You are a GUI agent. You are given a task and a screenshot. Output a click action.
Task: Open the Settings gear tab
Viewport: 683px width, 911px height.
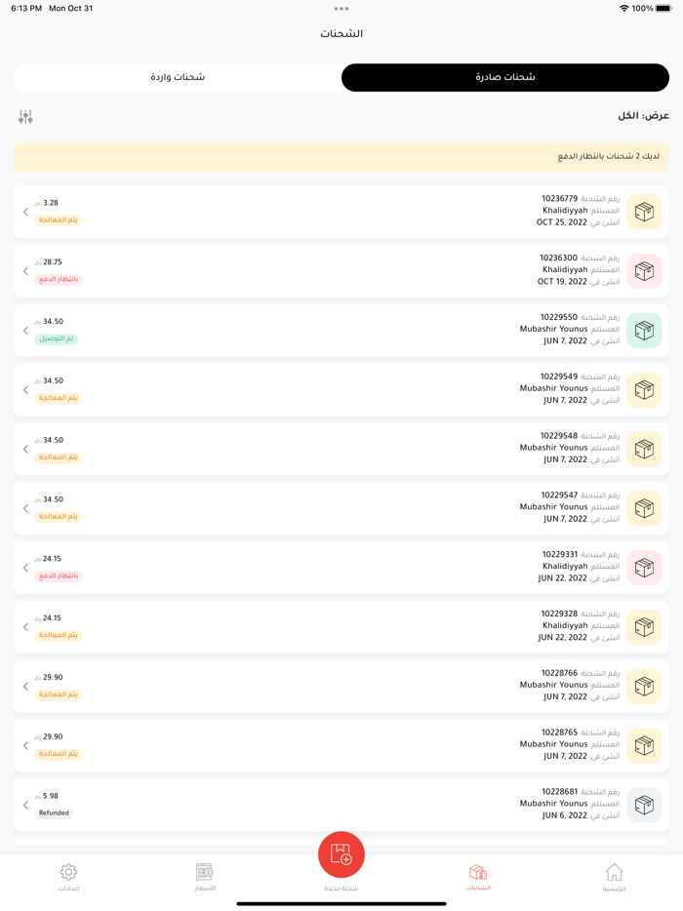68,873
